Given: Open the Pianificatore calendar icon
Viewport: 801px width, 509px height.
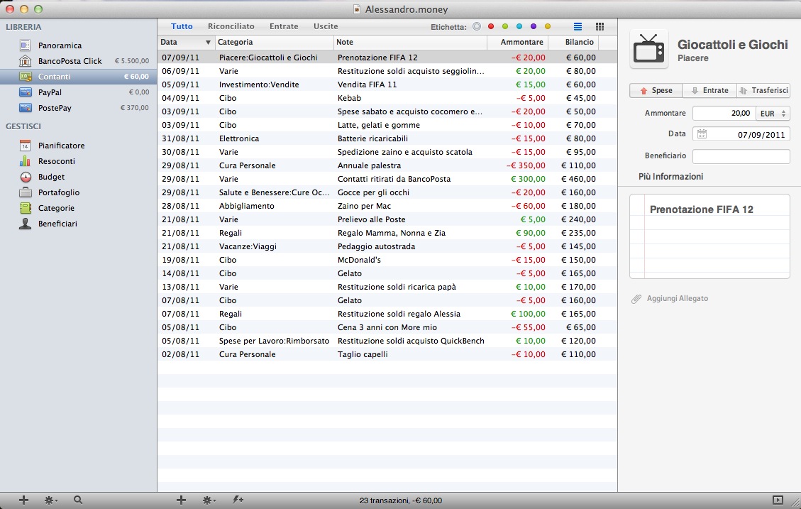Looking at the screenshot, I should click(x=25, y=146).
